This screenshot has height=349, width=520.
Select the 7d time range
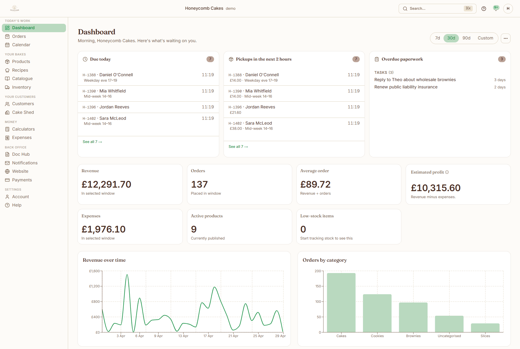pos(438,38)
